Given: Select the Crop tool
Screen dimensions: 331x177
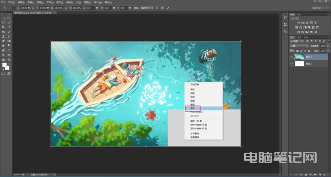Looking at the screenshot, I should tap(3, 27).
